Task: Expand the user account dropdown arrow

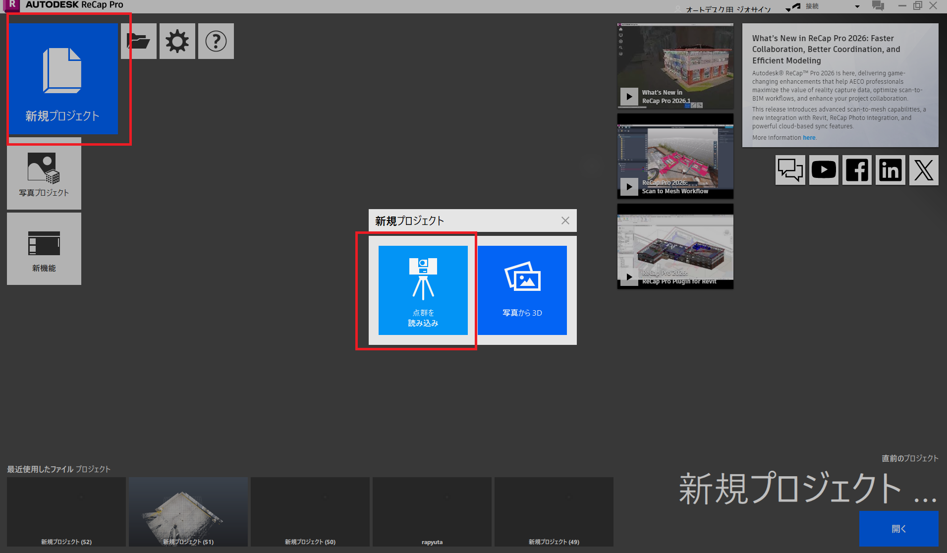Action: click(788, 9)
